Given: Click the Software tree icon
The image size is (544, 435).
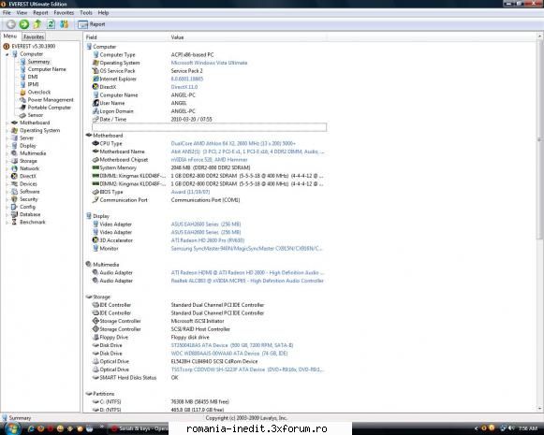Looking at the screenshot, I should point(14,192).
